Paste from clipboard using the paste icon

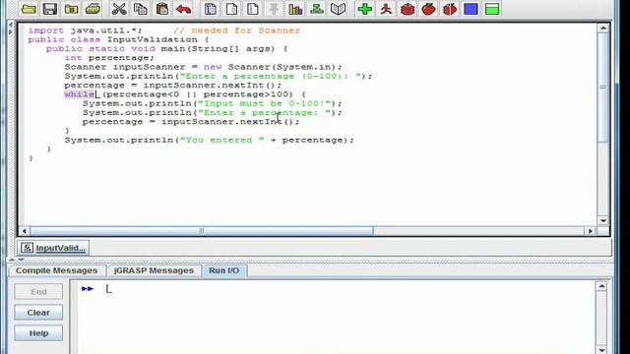[x=161, y=9]
